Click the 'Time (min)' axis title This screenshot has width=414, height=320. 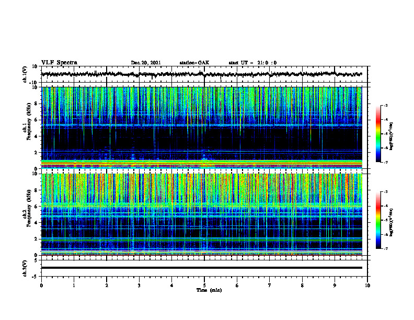(209, 290)
